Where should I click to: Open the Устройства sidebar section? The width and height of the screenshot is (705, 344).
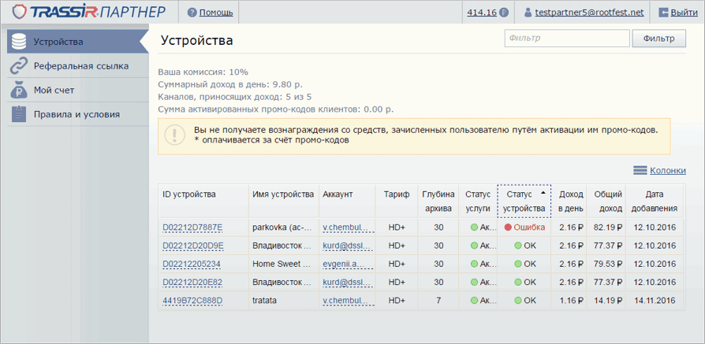[x=58, y=42]
